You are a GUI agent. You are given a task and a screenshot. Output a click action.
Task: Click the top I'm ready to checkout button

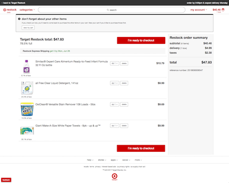coord(141,40)
